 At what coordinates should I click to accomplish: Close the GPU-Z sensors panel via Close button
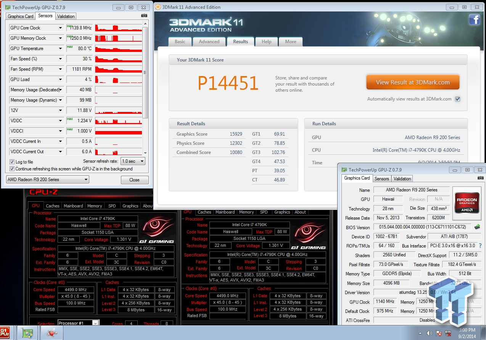[135, 180]
